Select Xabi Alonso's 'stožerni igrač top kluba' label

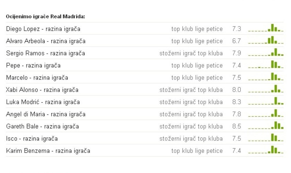[x=191, y=90]
